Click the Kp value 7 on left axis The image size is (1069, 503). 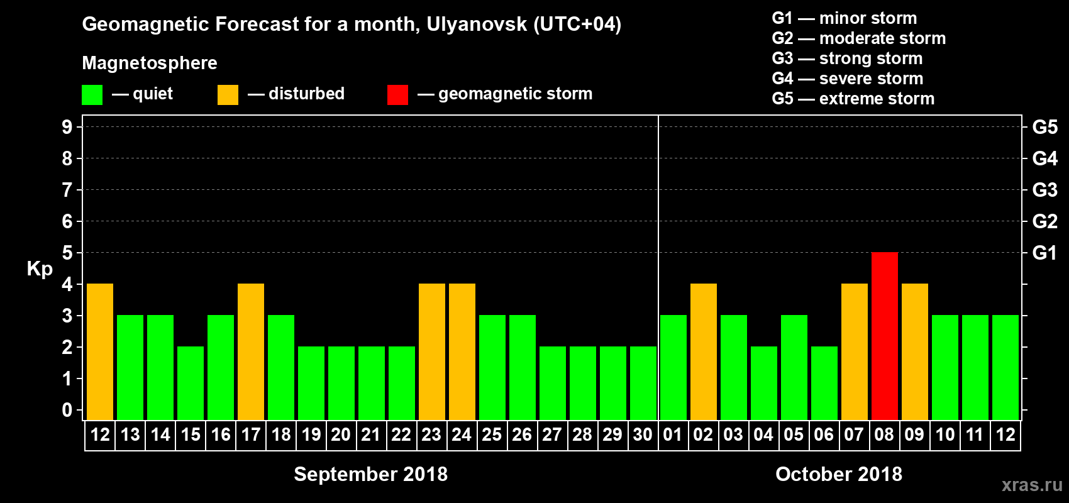click(x=67, y=190)
